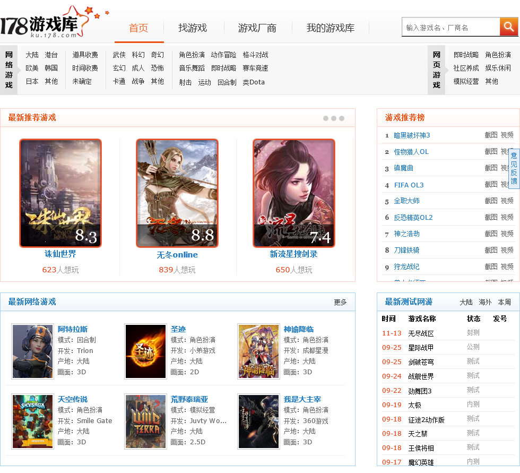This screenshot has width=520, height=473.
Task: Filter by 恐怖 theme
Action: point(157,68)
